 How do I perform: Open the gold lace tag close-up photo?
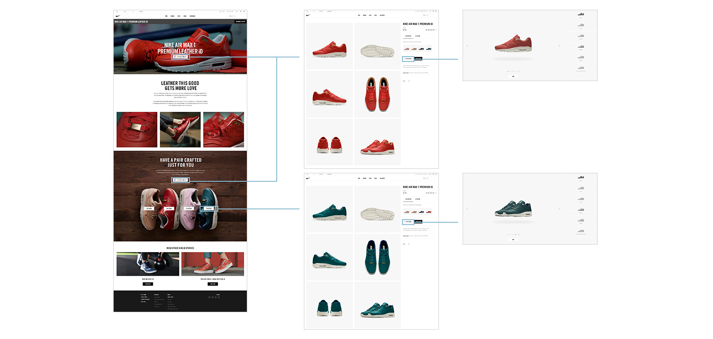[137, 130]
